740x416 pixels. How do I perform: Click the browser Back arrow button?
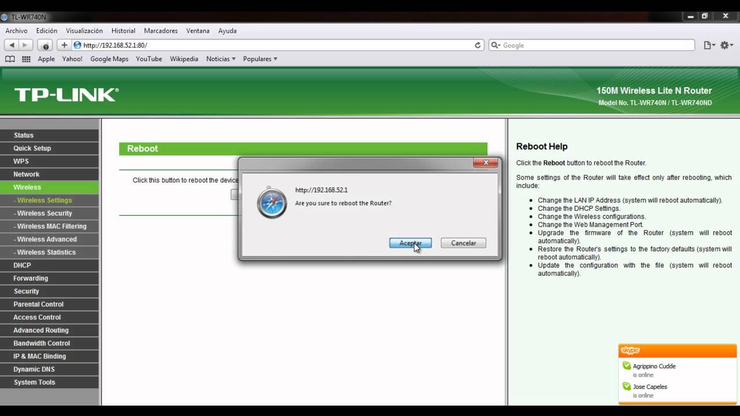tap(12, 45)
